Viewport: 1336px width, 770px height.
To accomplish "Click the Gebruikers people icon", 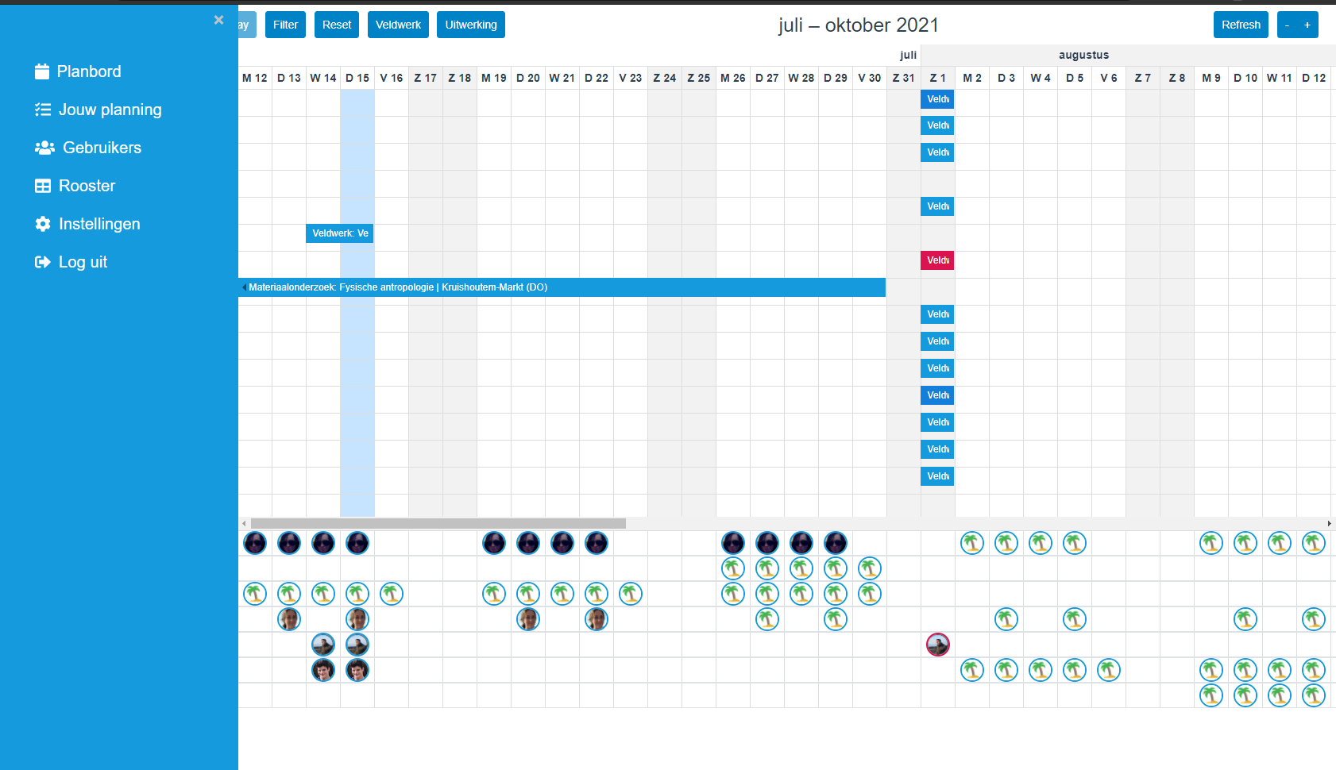I will point(44,148).
